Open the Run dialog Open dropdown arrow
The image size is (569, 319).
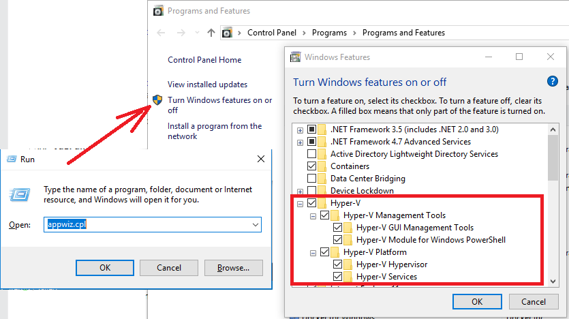(256, 225)
